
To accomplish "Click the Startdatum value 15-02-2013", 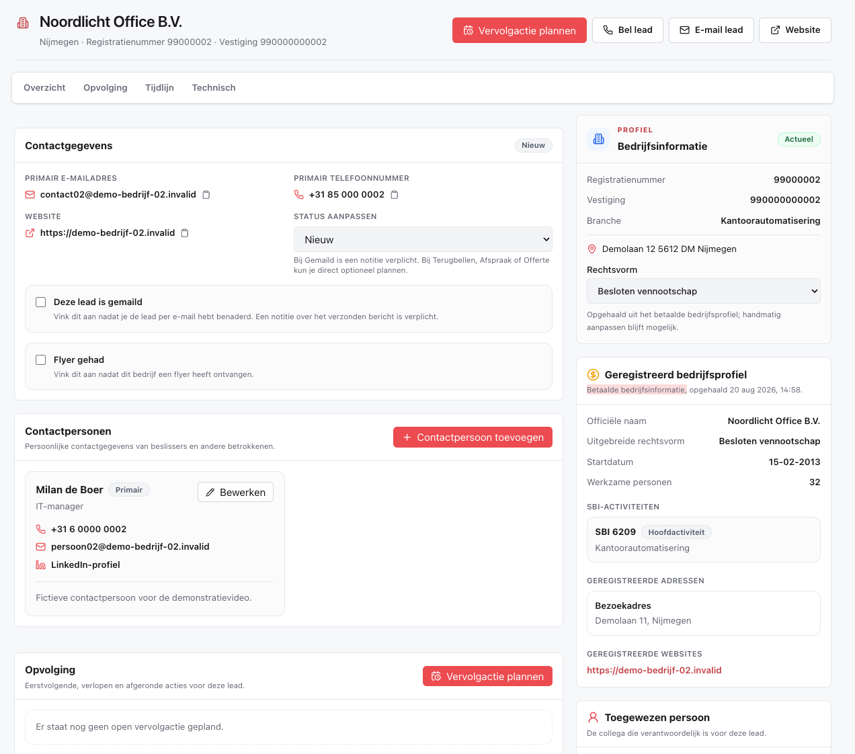I will (795, 462).
